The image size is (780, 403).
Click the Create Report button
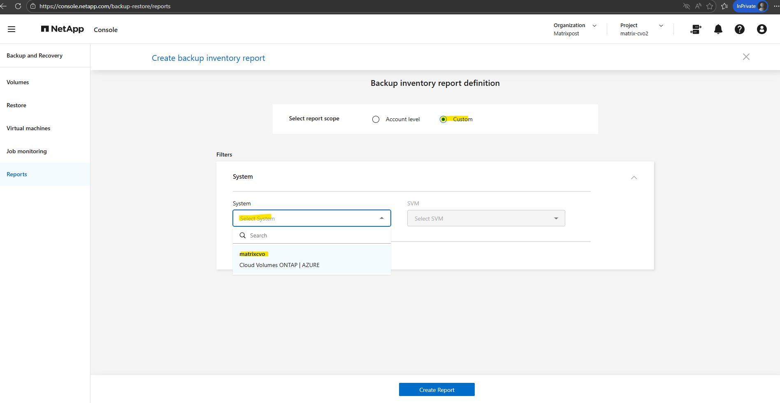[x=436, y=390]
